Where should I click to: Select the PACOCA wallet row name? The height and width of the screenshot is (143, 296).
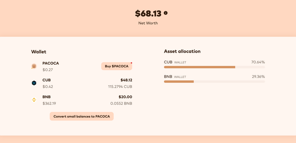tap(50, 63)
